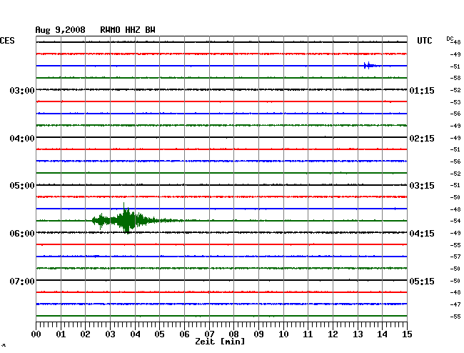The height and width of the screenshot is (353, 464).
Task: Click the DC column header
Action: pyautogui.click(x=450, y=39)
